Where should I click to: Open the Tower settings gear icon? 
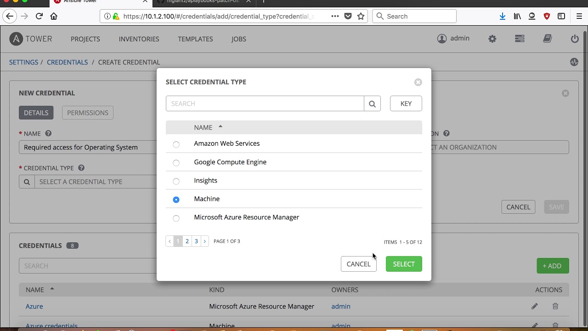[x=492, y=39]
